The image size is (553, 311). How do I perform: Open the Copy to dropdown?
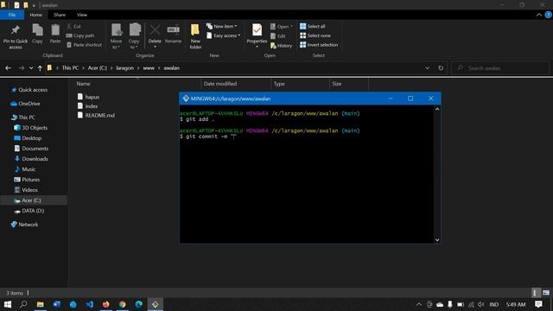[x=134, y=37]
